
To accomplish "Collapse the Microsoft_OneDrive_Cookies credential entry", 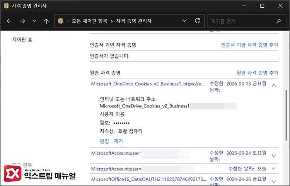I will pyautogui.click(x=274, y=85).
